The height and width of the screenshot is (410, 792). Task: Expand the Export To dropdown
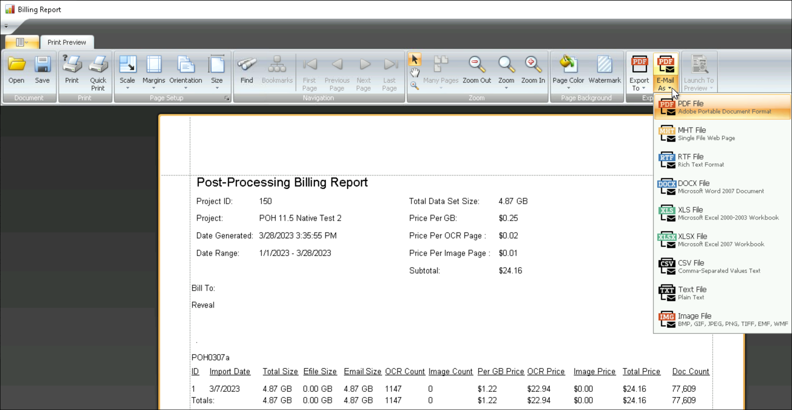tap(639, 73)
